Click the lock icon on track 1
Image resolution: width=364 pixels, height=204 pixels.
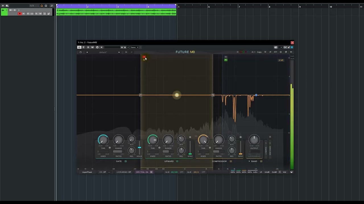[49, 14]
